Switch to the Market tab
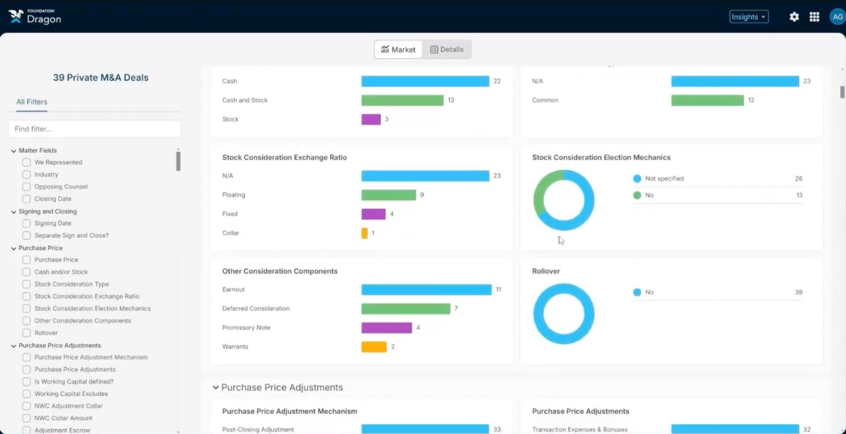The width and height of the screenshot is (846, 434). coord(398,49)
